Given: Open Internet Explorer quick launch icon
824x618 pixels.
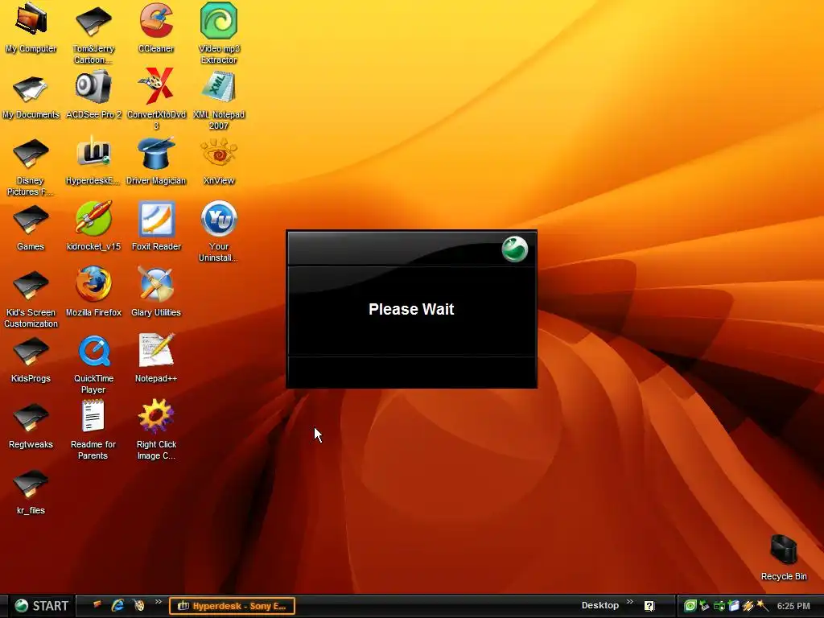Looking at the screenshot, I should [117, 605].
